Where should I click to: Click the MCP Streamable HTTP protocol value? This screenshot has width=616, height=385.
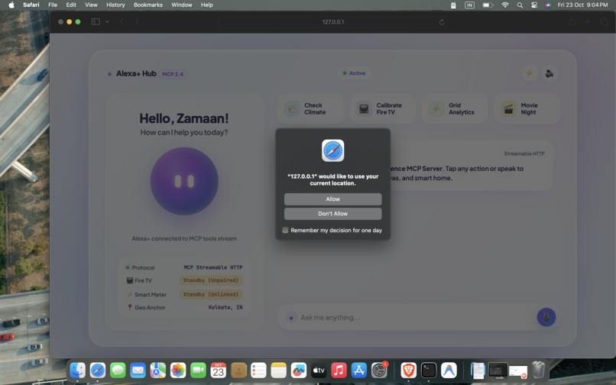coord(213,267)
